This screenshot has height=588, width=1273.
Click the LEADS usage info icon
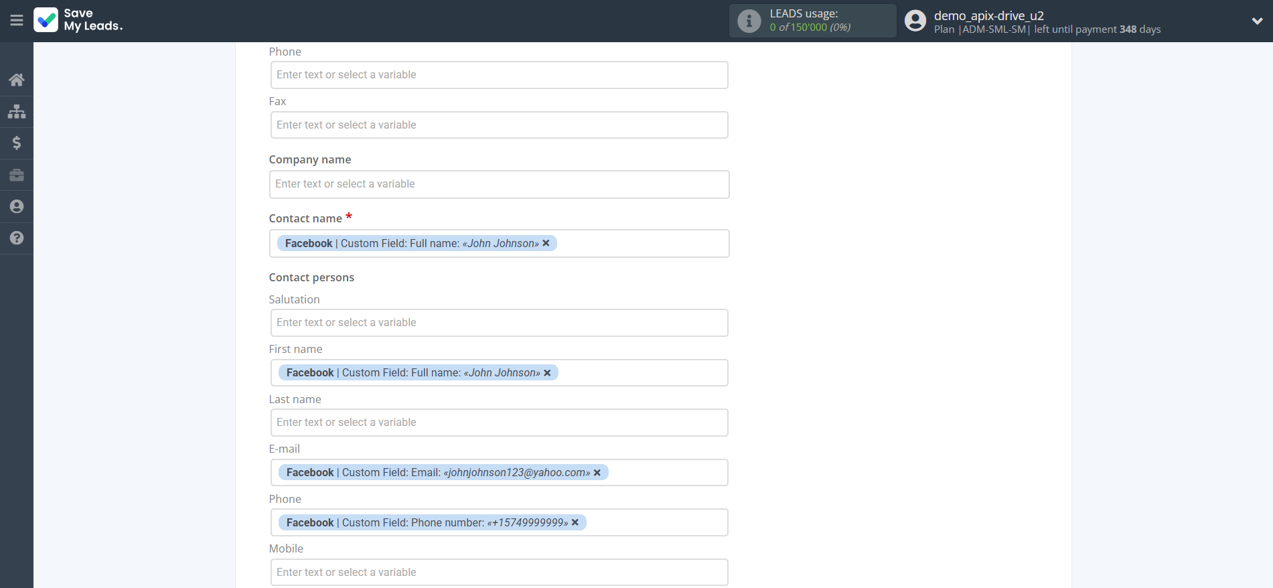click(749, 21)
